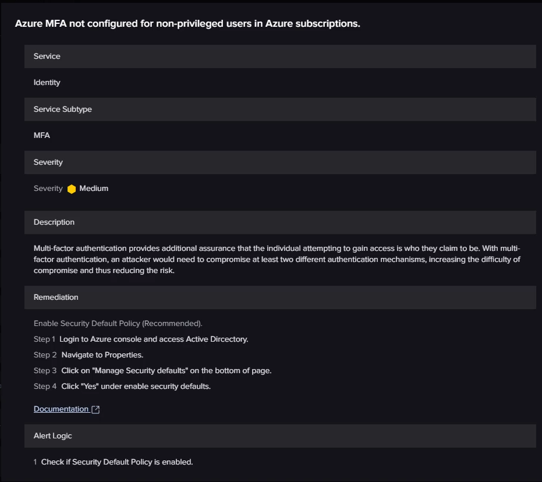Image resolution: width=542 pixels, height=482 pixels.
Task: Click the MFA subtype value
Action: click(42, 136)
